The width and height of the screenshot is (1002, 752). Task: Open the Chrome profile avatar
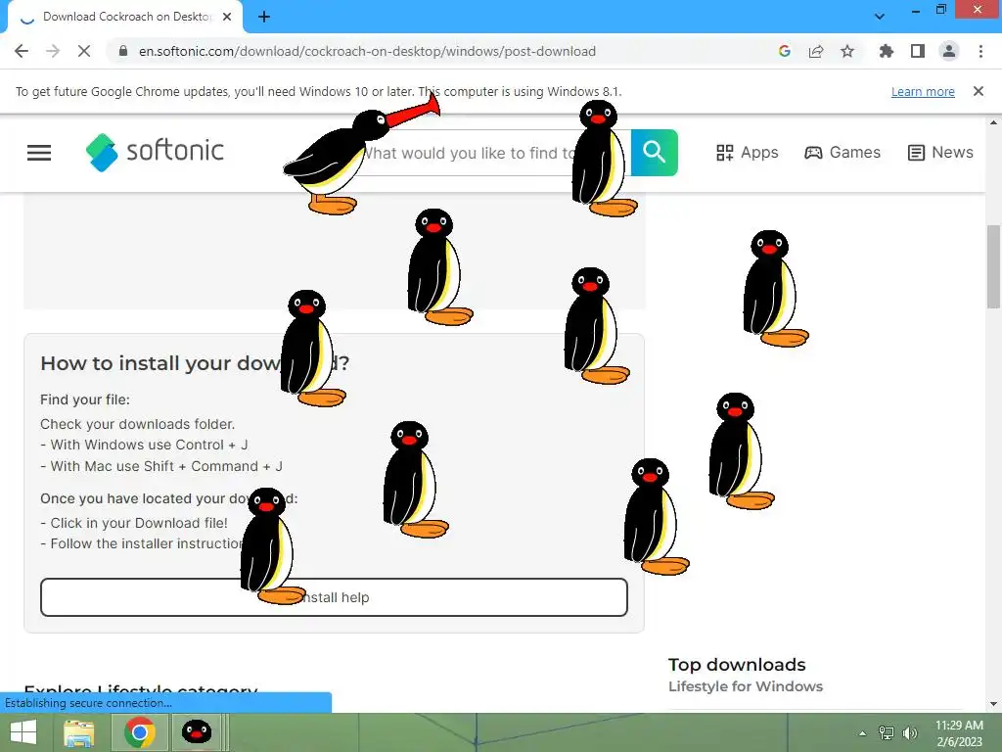[x=949, y=51]
